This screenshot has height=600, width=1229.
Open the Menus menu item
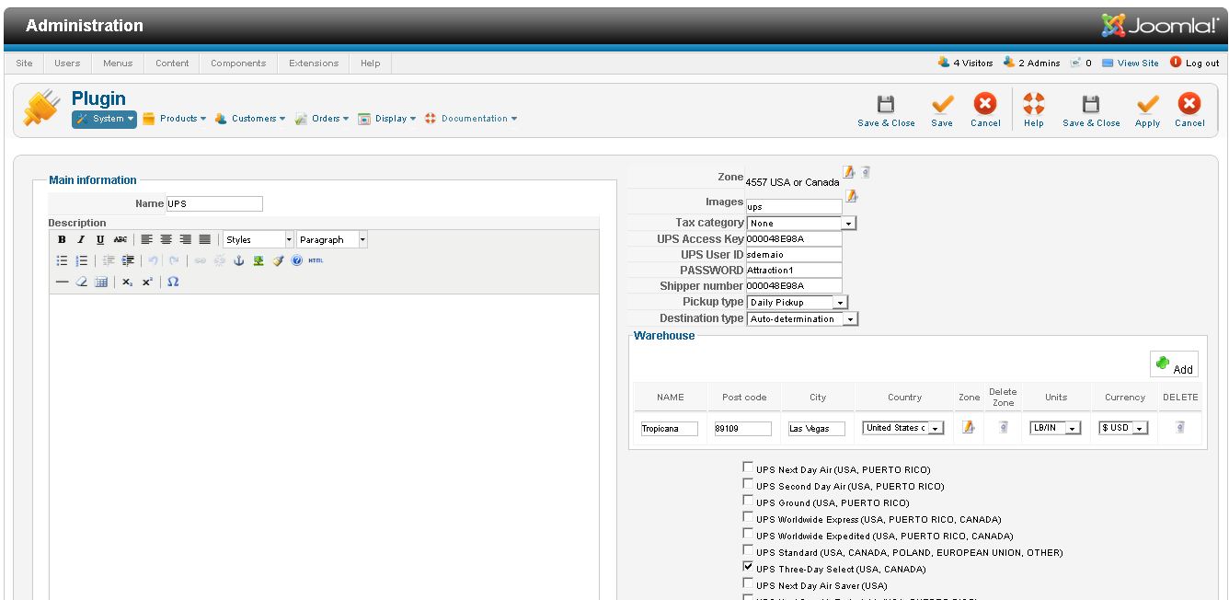pos(118,63)
